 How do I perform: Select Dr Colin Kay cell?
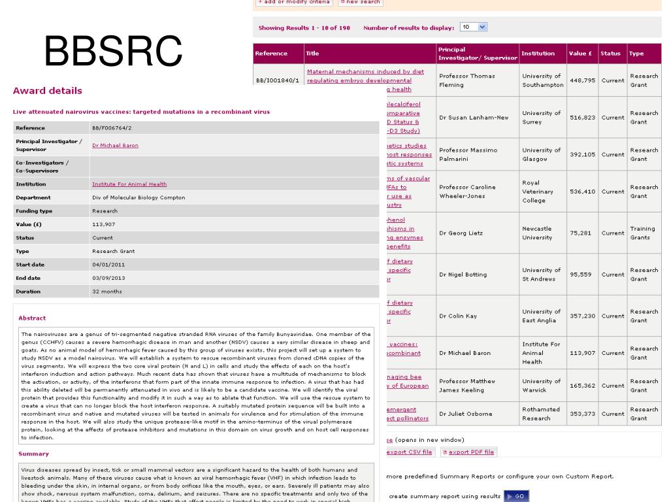pyautogui.click(x=478, y=316)
